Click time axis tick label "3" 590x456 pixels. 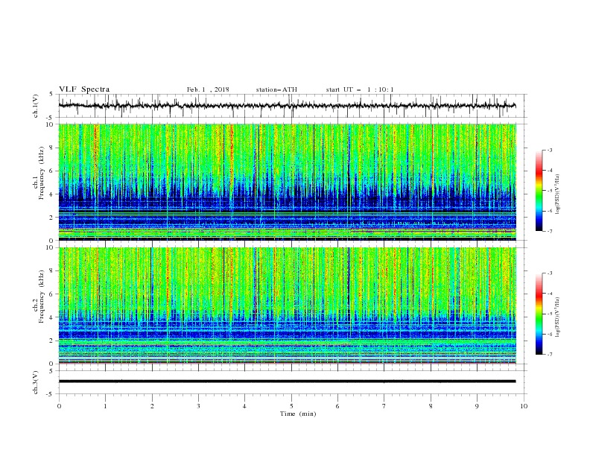(x=198, y=406)
